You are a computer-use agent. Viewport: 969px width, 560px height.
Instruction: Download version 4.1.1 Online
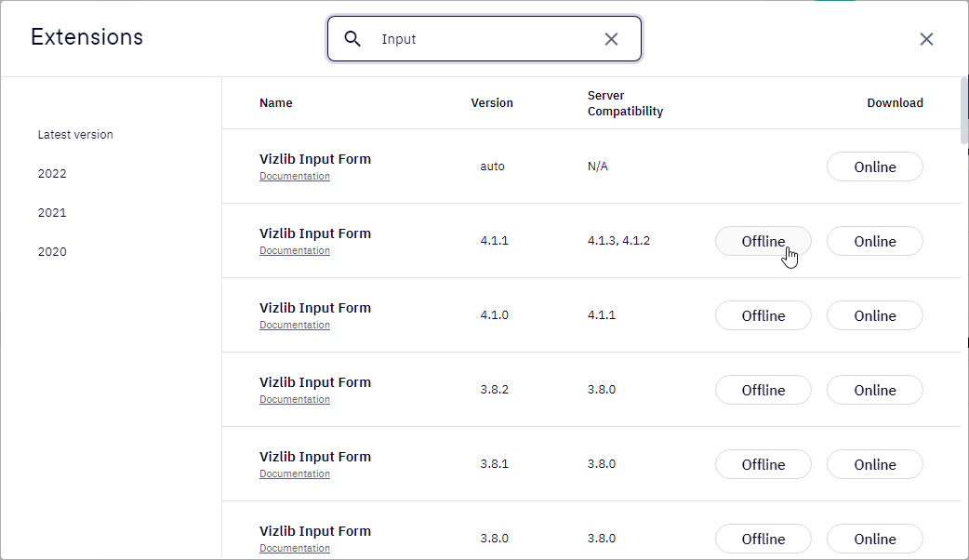[875, 241]
